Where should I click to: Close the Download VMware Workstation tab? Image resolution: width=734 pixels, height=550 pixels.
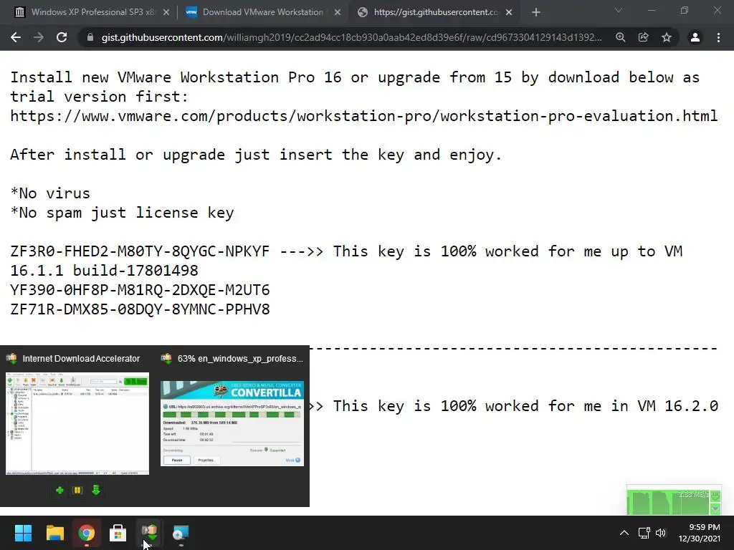point(338,12)
